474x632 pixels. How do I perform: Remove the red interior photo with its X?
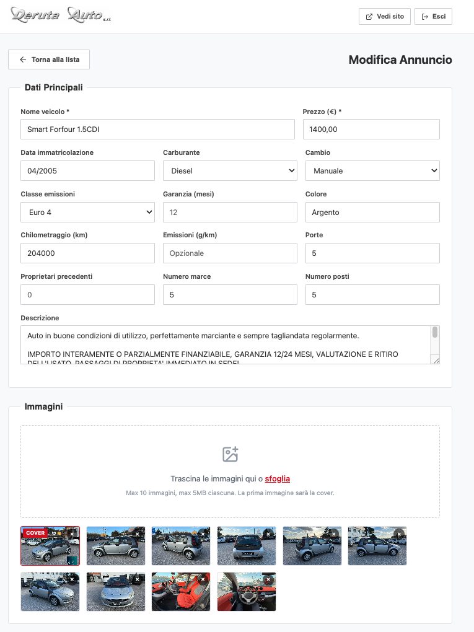pos(202,579)
